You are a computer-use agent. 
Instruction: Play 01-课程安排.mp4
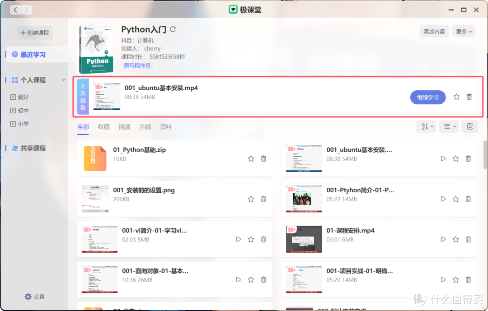(443, 239)
